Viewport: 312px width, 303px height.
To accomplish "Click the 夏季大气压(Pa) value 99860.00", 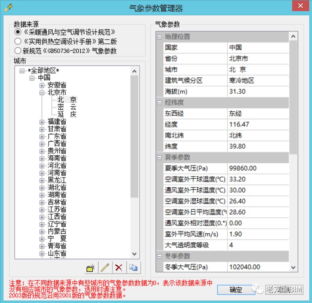I will pos(258,169).
